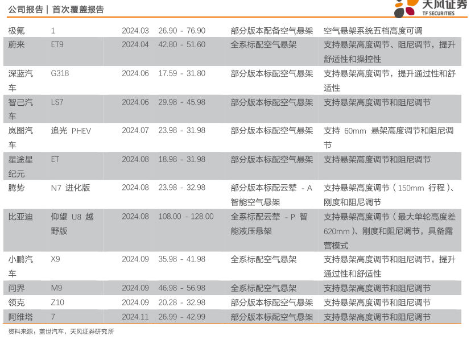
Task: Click the 比亚迪 brand cell
Action: (x=20, y=217)
